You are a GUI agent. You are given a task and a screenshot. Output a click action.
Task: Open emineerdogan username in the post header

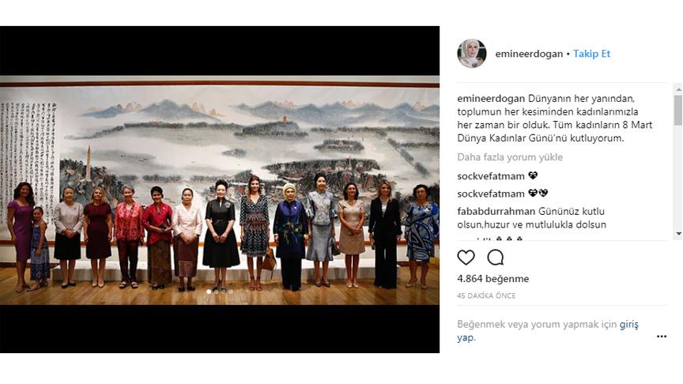point(529,54)
